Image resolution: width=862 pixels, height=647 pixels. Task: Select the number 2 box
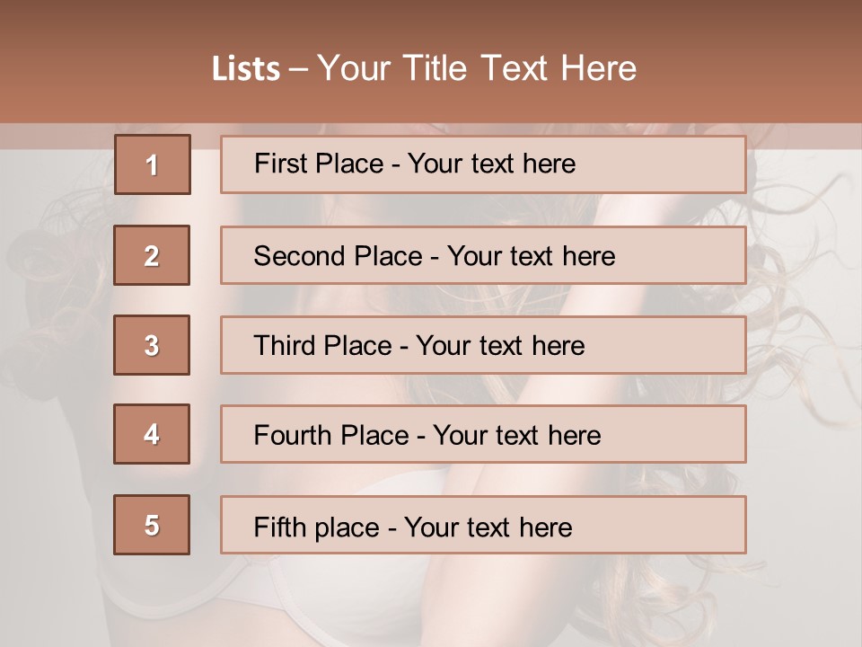152,255
